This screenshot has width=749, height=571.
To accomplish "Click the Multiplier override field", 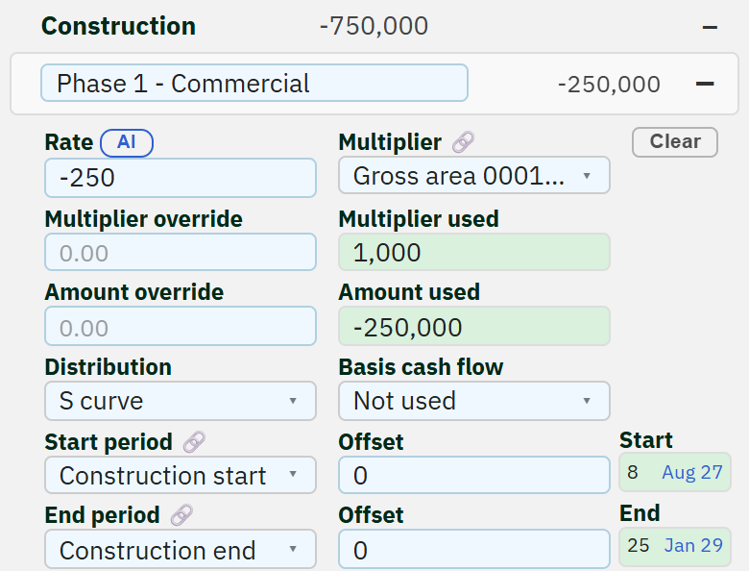I will point(181,252).
